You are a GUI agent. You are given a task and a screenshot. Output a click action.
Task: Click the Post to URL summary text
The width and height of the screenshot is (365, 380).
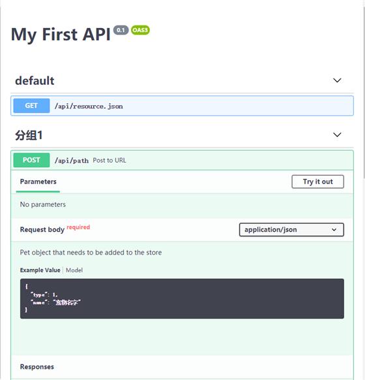pyautogui.click(x=109, y=160)
